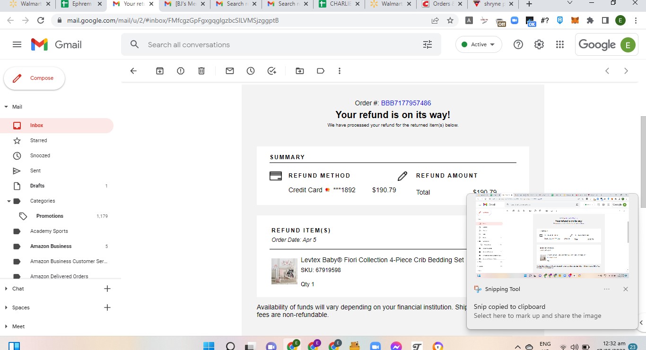Screen dimensions: 646x350
Task: Expand the Chat section
Action: coord(6,289)
